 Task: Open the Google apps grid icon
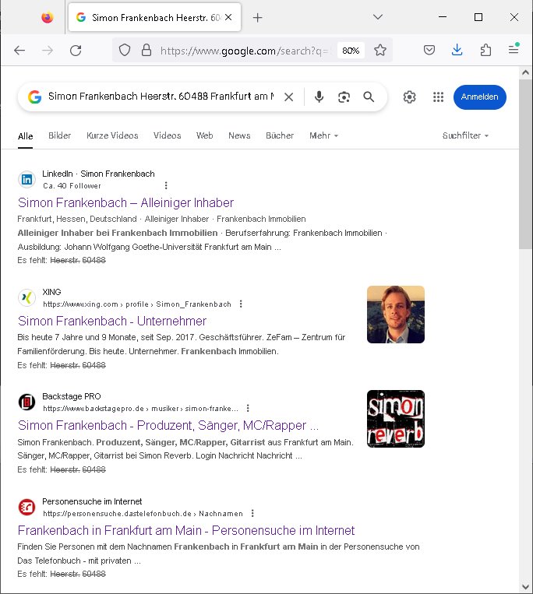point(438,97)
